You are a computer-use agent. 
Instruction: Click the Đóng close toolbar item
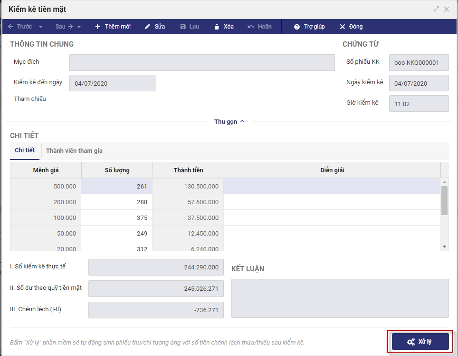351,27
